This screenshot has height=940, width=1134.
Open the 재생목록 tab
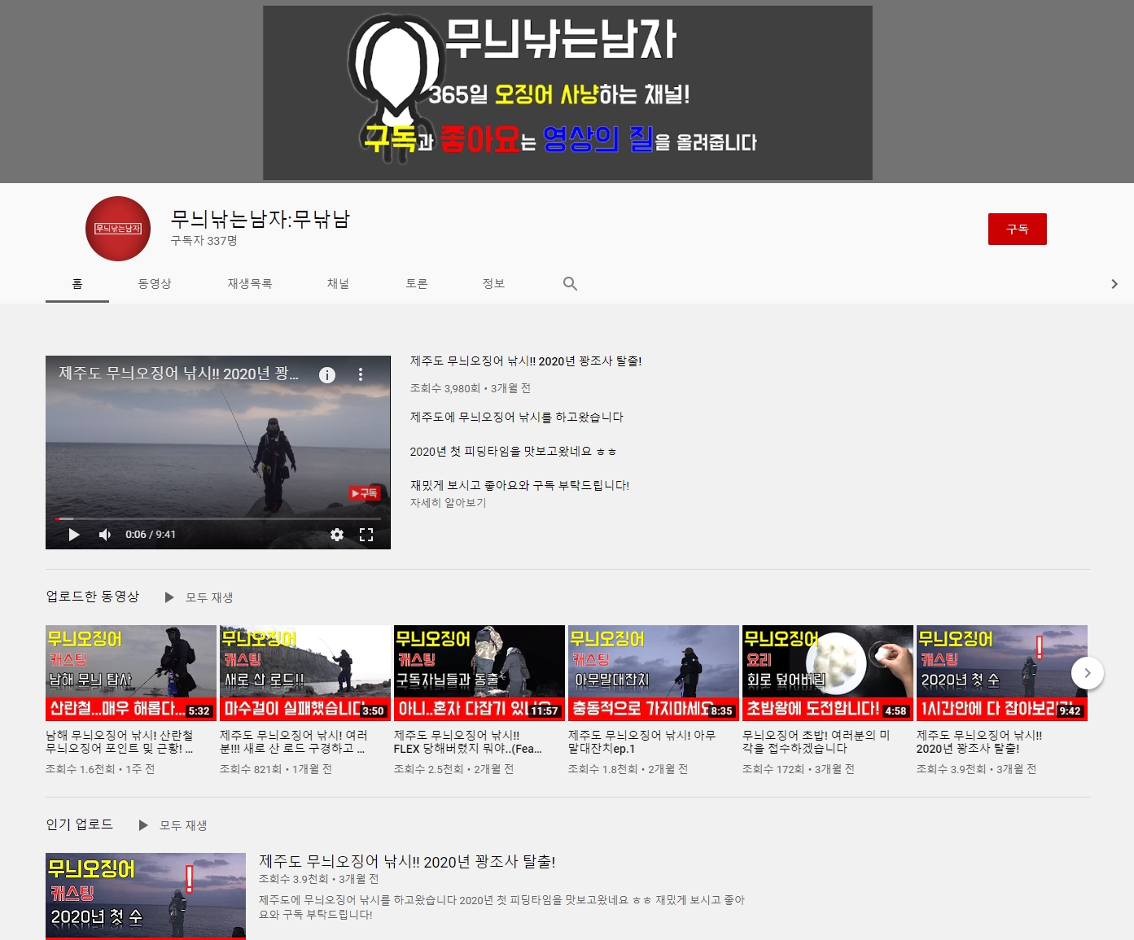click(x=250, y=283)
